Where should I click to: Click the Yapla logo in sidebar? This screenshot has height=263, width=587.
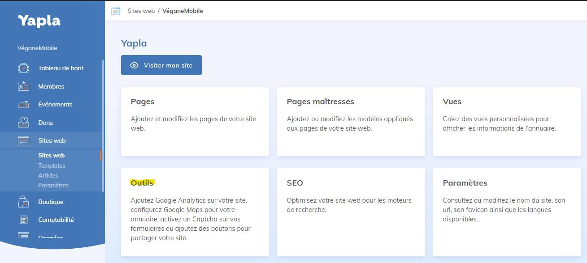[39, 21]
